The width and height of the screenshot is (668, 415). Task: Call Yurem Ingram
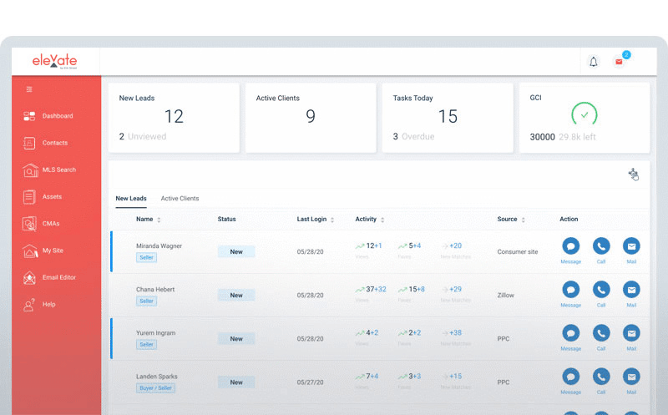tap(601, 333)
